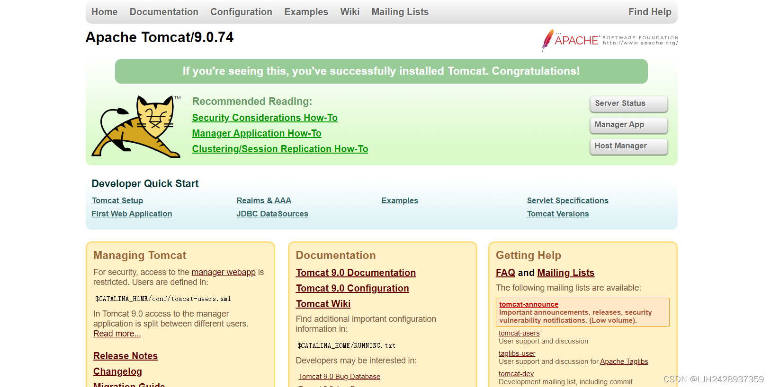Open the taglibs-user mailing list link
The image size is (771, 387).
tap(517, 353)
